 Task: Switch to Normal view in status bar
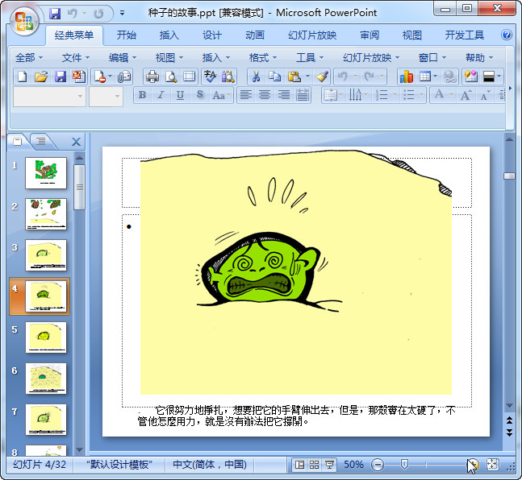coord(299,465)
